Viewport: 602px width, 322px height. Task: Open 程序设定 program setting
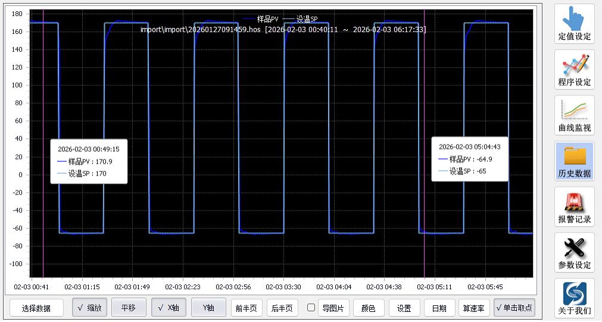pyautogui.click(x=575, y=70)
